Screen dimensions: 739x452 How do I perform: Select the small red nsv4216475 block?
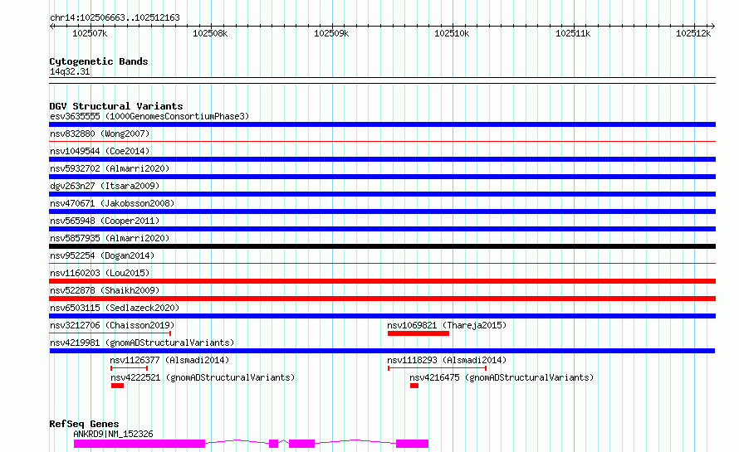pyautogui.click(x=414, y=386)
